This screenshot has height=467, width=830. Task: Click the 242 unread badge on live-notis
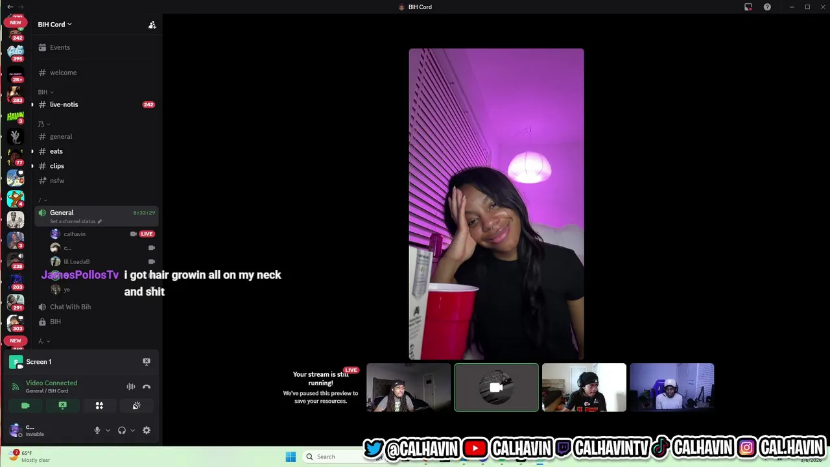click(x=148, y=104)
